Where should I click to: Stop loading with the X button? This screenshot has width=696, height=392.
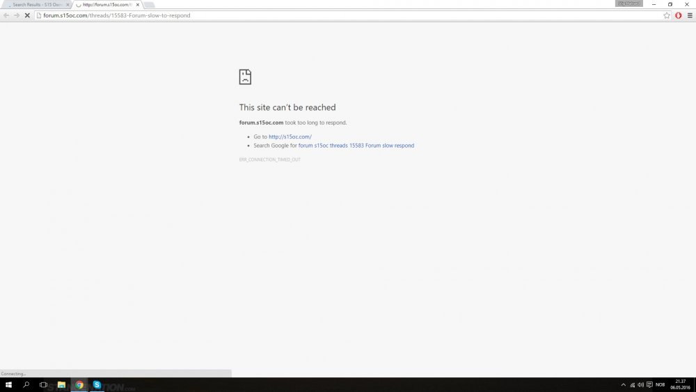[27, 15]
